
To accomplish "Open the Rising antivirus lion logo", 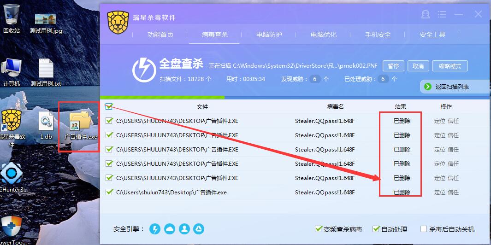I will coord(118,23).
